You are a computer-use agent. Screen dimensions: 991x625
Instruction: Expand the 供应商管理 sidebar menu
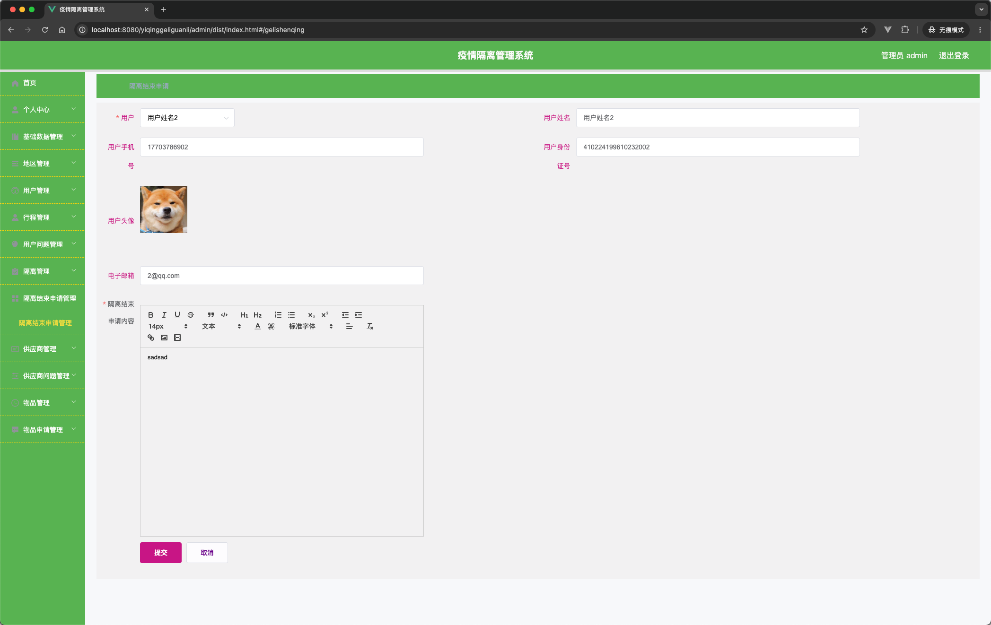pyautogui.click(x=43, y=349)
